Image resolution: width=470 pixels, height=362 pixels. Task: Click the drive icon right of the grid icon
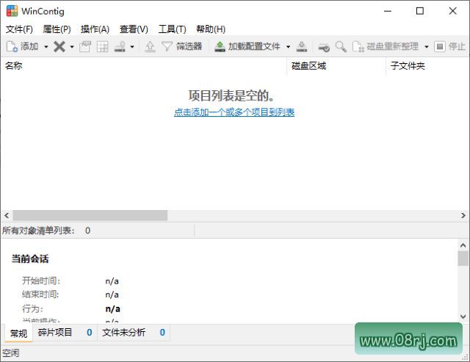click(120, 46)
